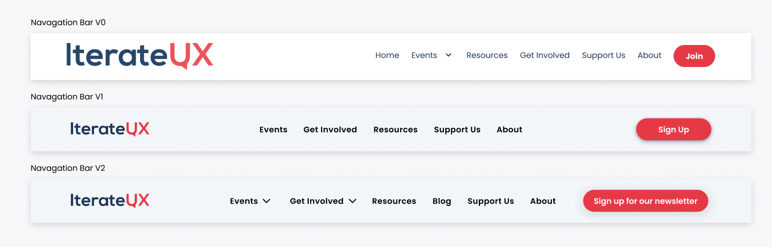
Task: Open Events in the V1 navigation bar
Action: 273,129
